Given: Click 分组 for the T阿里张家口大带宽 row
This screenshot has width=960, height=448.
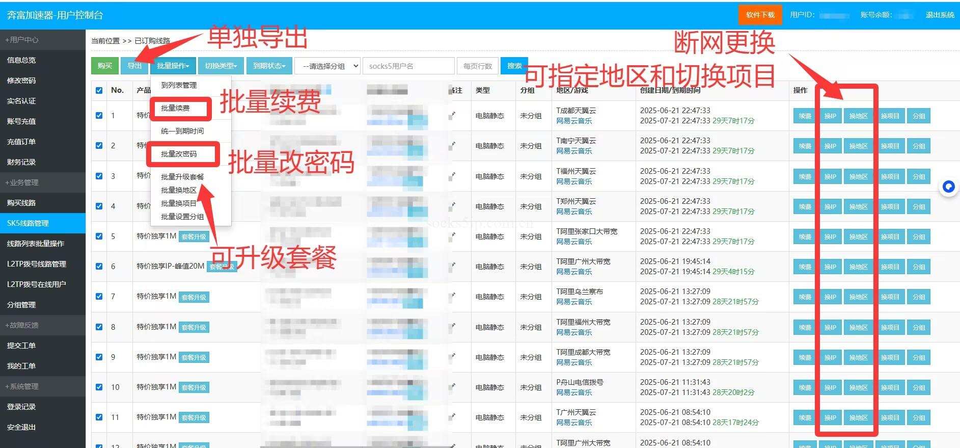Looking at the screenshot, I should pos(919,237).
